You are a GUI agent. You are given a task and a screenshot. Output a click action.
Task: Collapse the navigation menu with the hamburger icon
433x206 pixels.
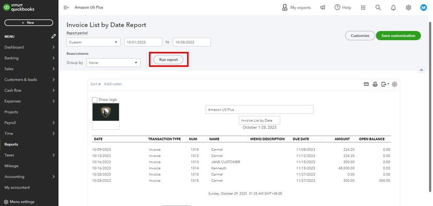[x=66, y=7]
